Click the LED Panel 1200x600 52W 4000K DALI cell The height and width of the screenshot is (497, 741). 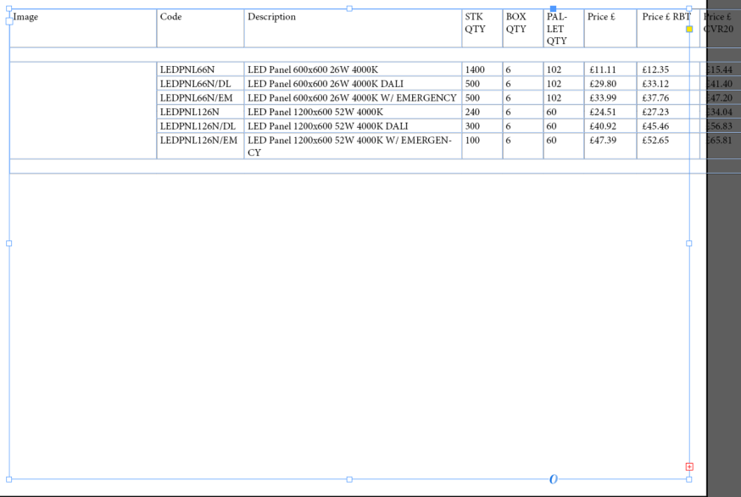tap(353, 126)
